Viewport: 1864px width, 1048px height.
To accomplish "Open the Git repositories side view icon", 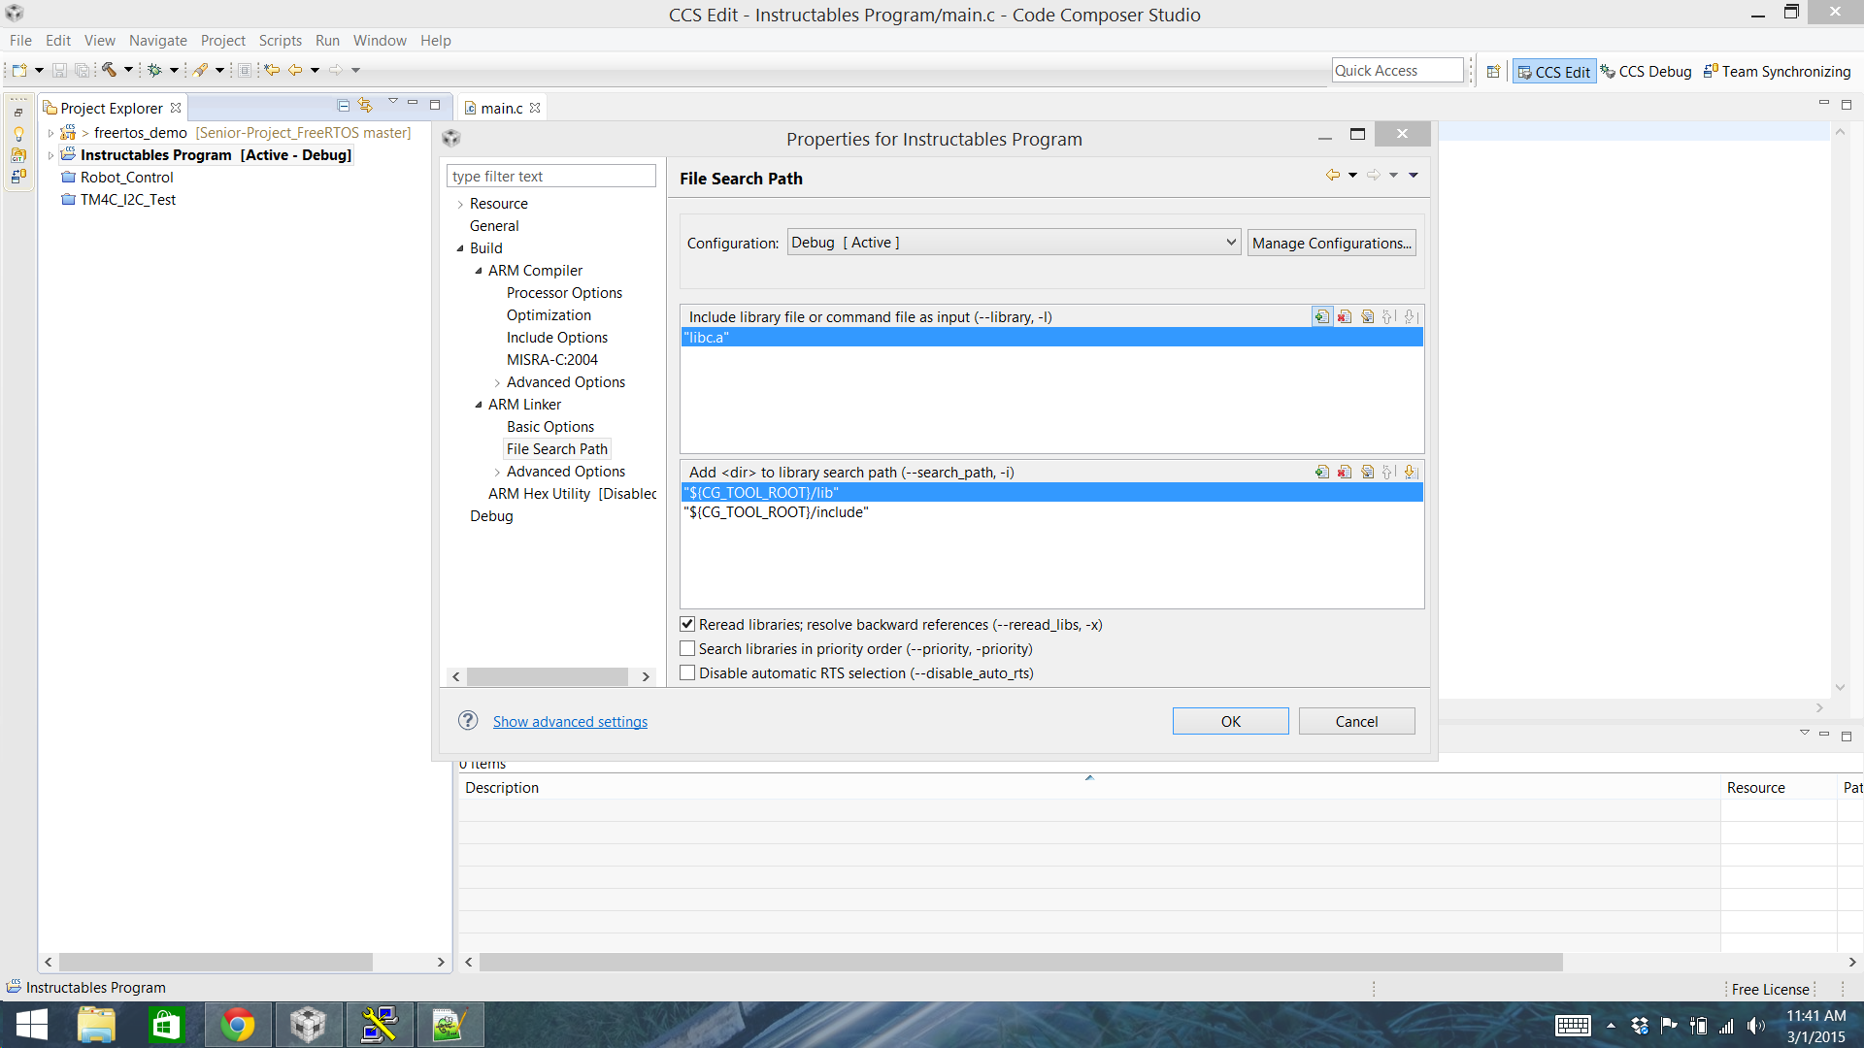I will 18,155.
